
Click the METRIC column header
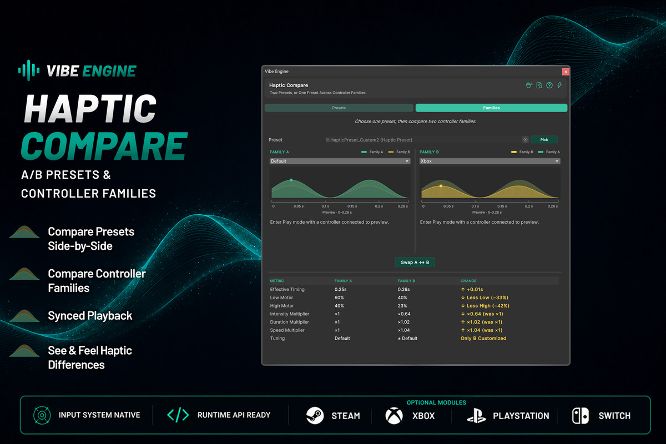pos(276,281)
